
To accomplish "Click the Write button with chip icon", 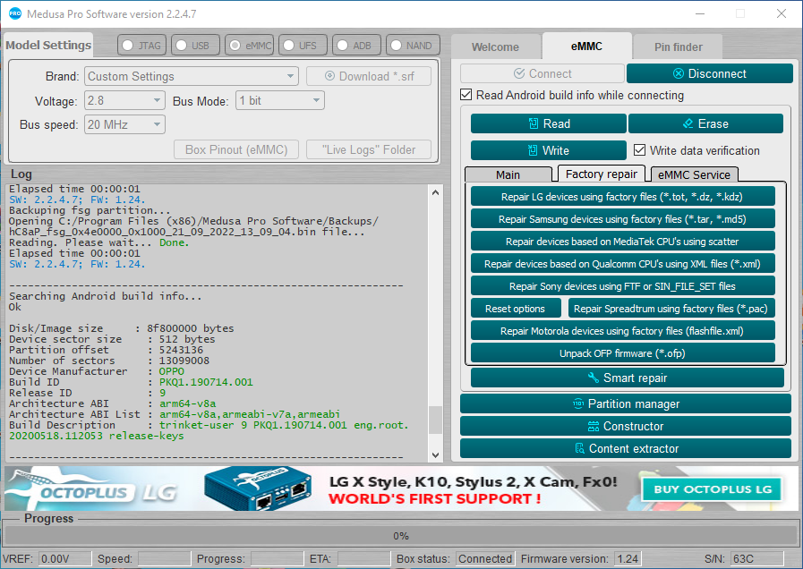I will (x=548, y=150).
